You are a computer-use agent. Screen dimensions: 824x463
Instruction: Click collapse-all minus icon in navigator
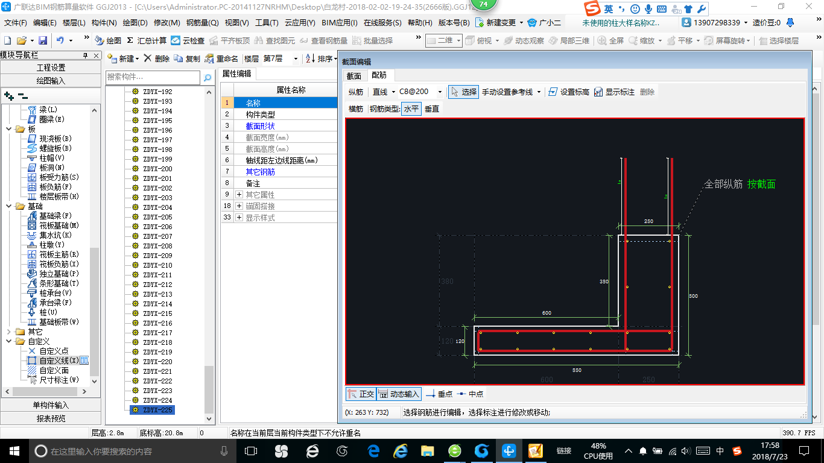23,96
